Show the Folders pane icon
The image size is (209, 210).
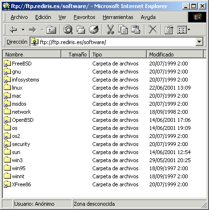coord(81,29)
